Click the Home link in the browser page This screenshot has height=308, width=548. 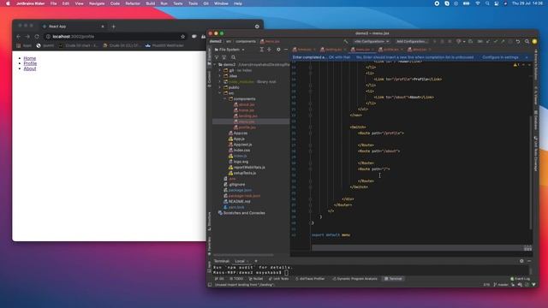pyautogui.click(x=30, y=58)
